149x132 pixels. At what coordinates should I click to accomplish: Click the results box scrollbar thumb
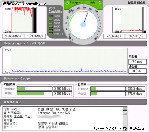(x=125, y=113)
